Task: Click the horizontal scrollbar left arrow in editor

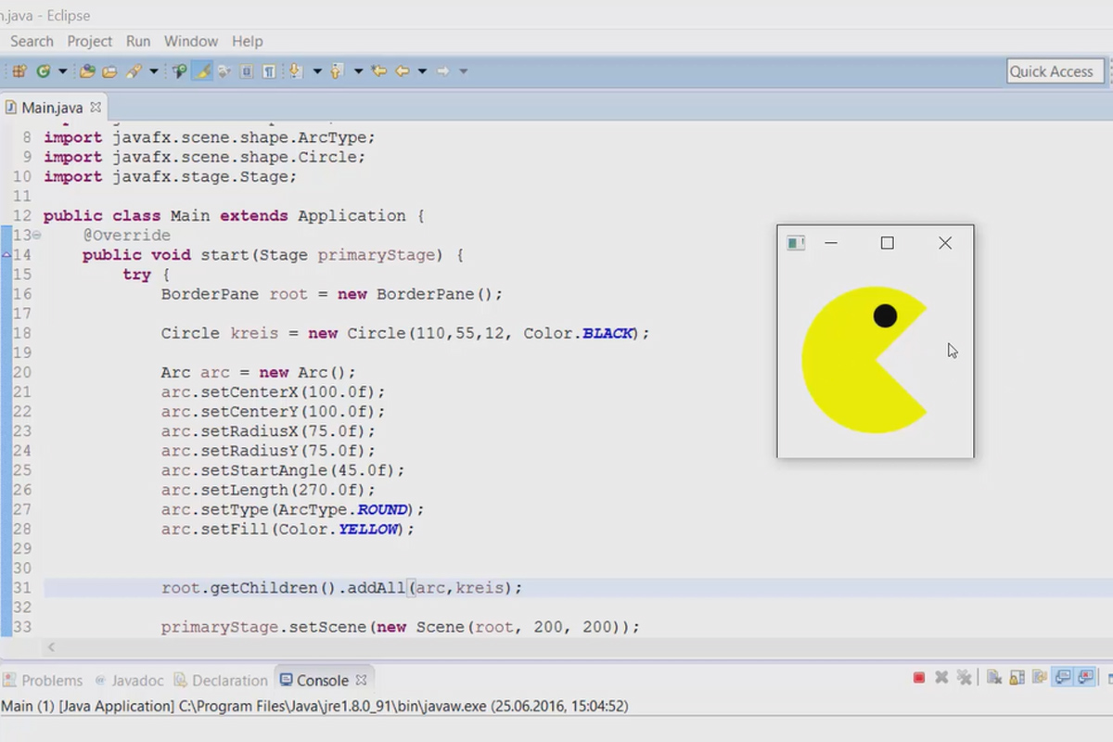Action: point(52,646)
